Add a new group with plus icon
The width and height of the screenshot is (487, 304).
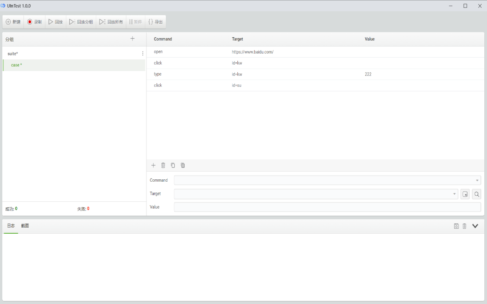coord(132,39)
